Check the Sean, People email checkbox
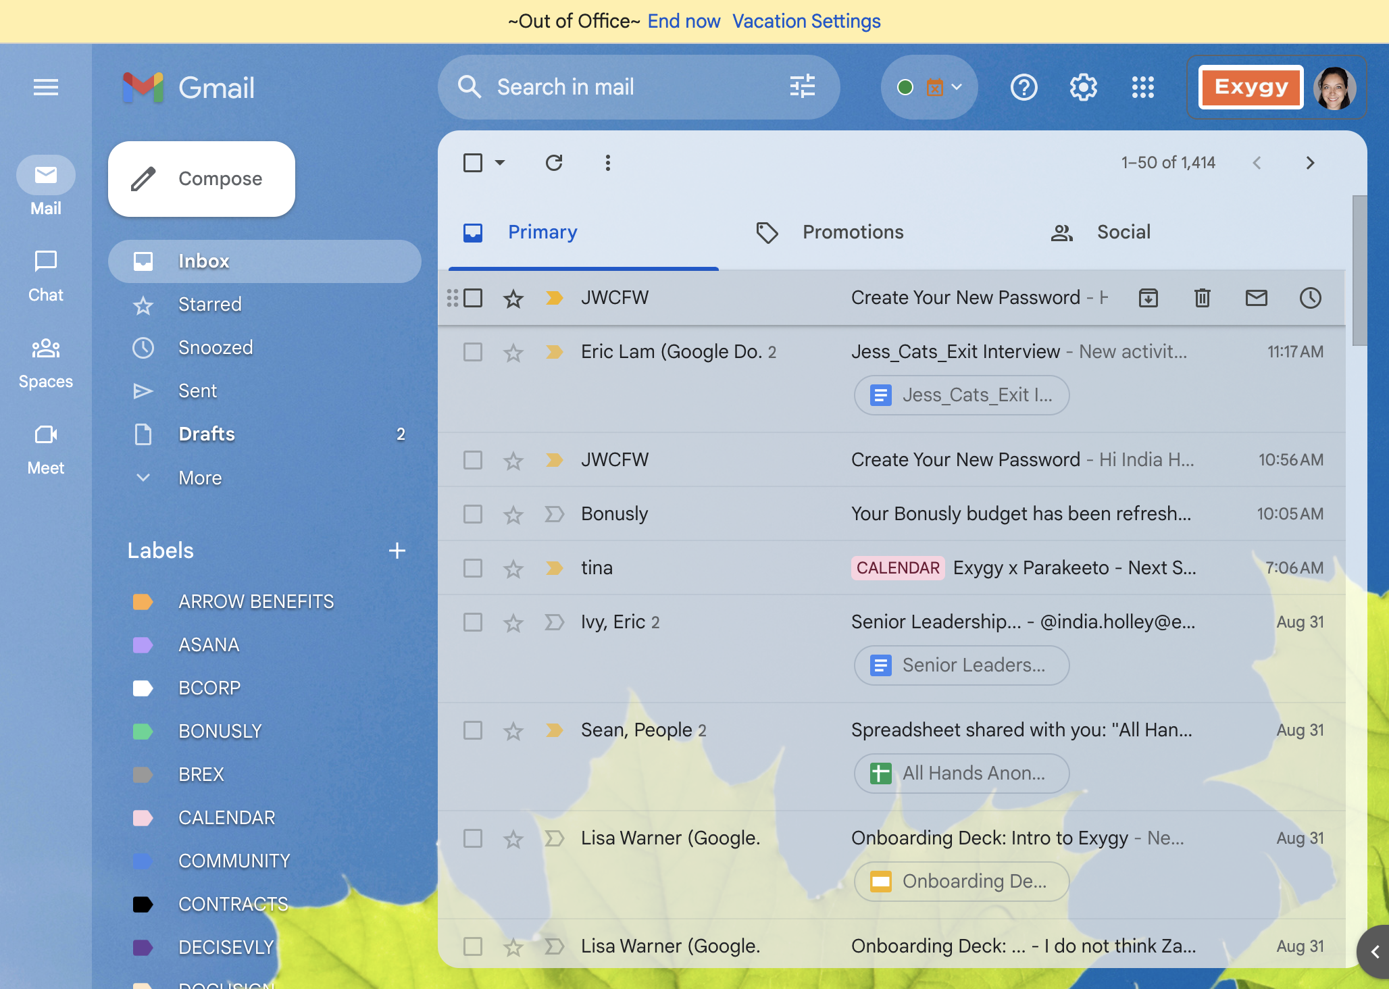Screen dimensions: 1389x989 click(x=473, y=730)
